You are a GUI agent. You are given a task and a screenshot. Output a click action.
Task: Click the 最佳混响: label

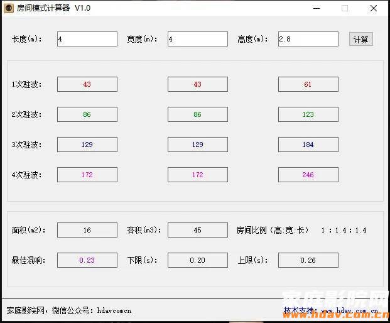click(x=29, y=261)
